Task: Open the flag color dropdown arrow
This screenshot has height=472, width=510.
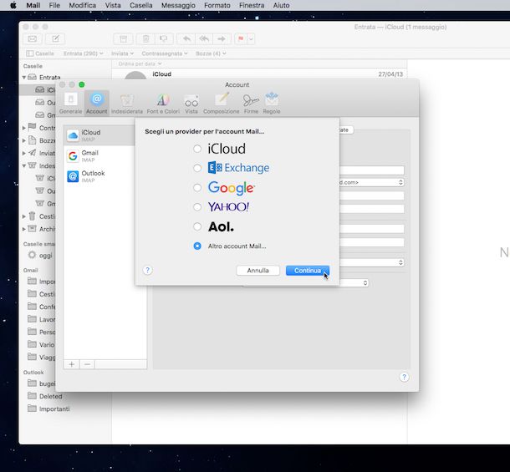Action: tap(251, 39)
